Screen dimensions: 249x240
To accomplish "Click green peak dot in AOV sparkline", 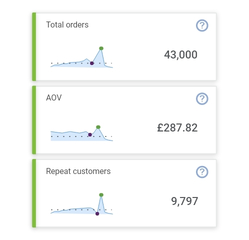I will 98,127.
